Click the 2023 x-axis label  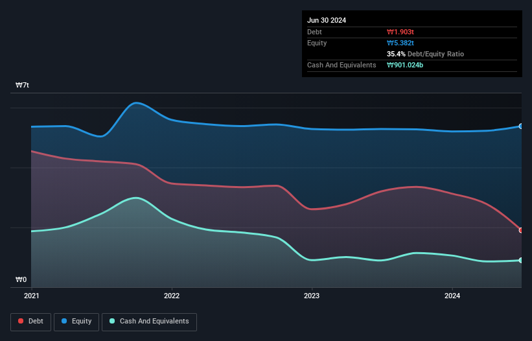pyautogui.click(x=312, y=296)
